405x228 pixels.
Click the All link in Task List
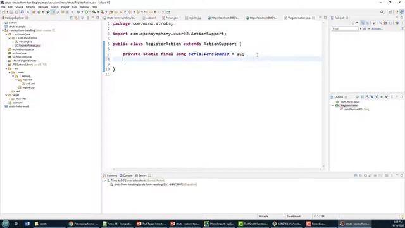click(x=364, y=29)
